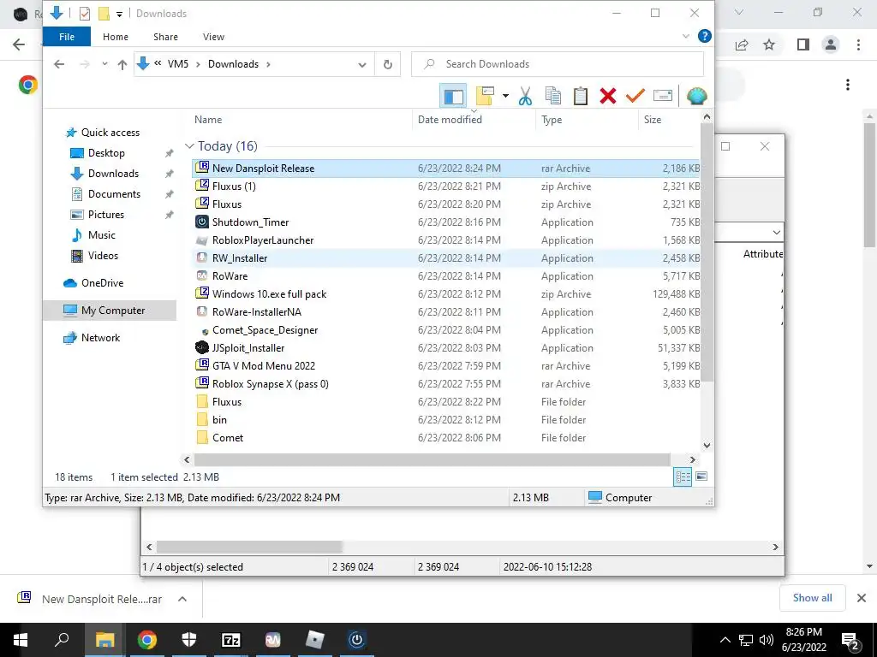Click the scissors Cut icon in Explorer toolbar
877x657 pixels.
(x=525, y=96)
